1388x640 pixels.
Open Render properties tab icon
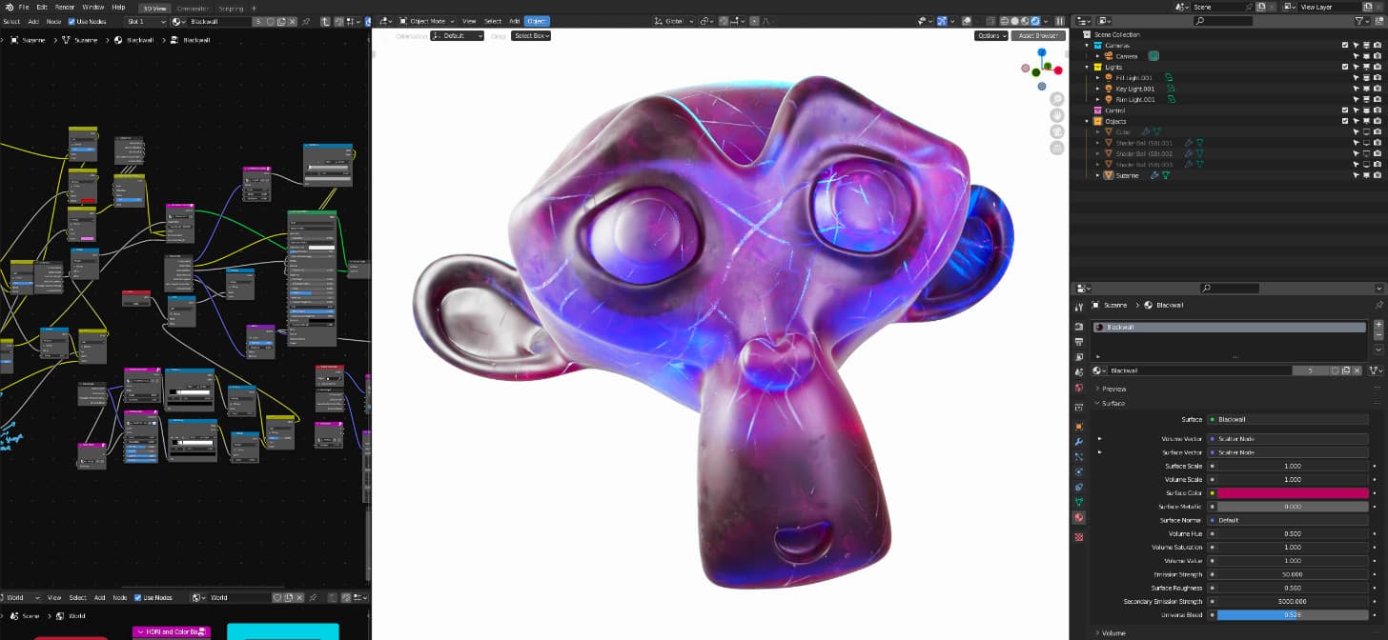click(1078, 326)
